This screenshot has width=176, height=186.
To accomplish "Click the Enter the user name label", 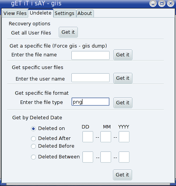I will (40, 79).
